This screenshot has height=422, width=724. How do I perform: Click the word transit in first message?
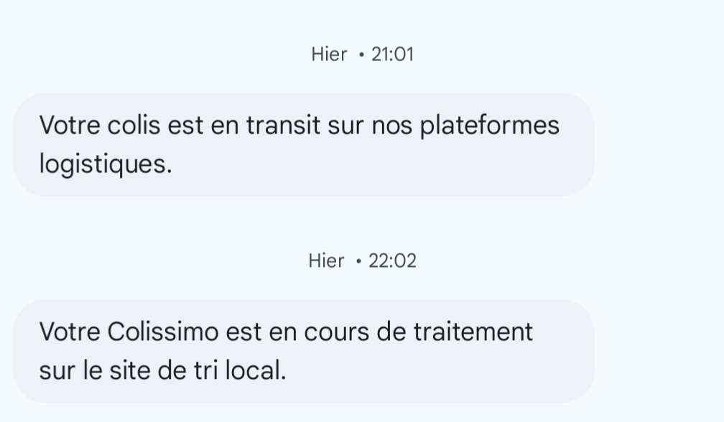point(284,126)
